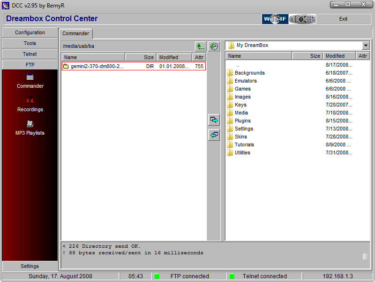
Task: Open the FTP section
Action: pyautogui.click(x=30, y=65)
